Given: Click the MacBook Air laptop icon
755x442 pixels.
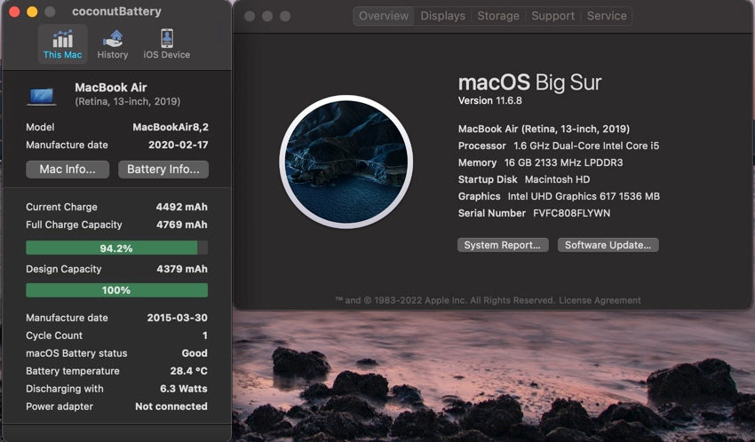Looking at the screenshot, I should [x=42, y=96].
